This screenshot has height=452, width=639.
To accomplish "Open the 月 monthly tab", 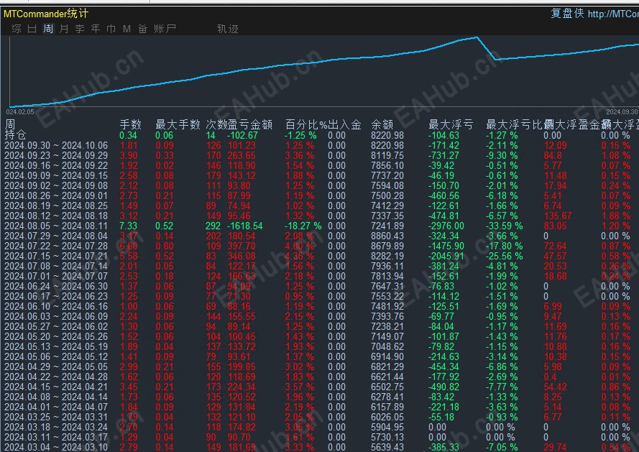I will 64,29.
